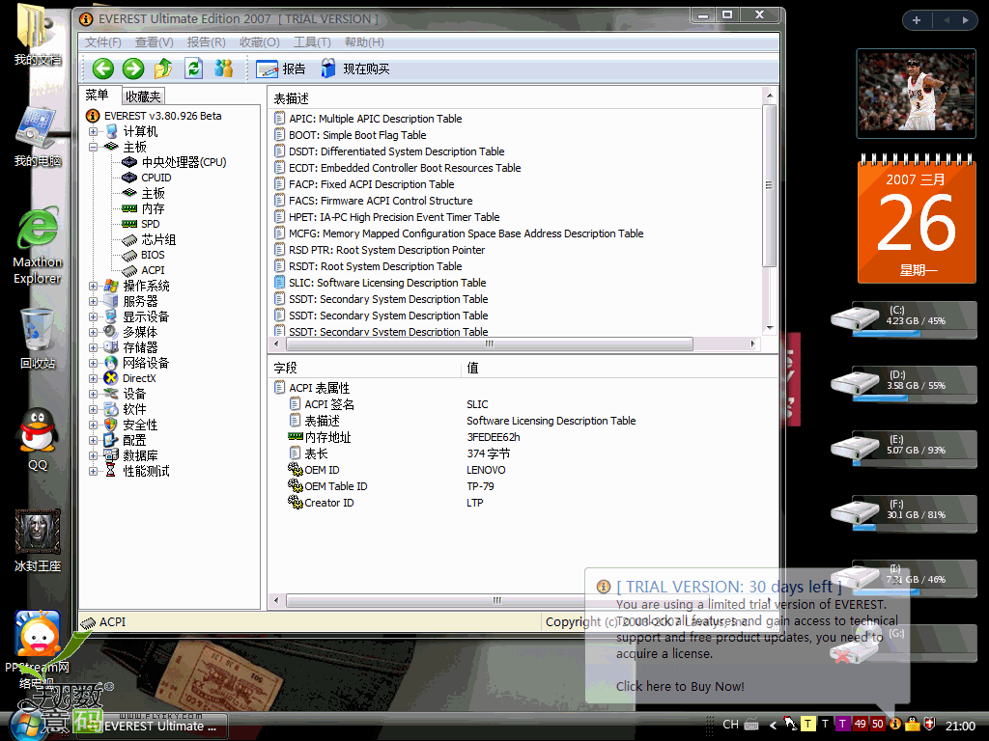Click "Click here to Buy Now!" link
Viewport: 989px width, 741px height.
click(x=680, y=687)
